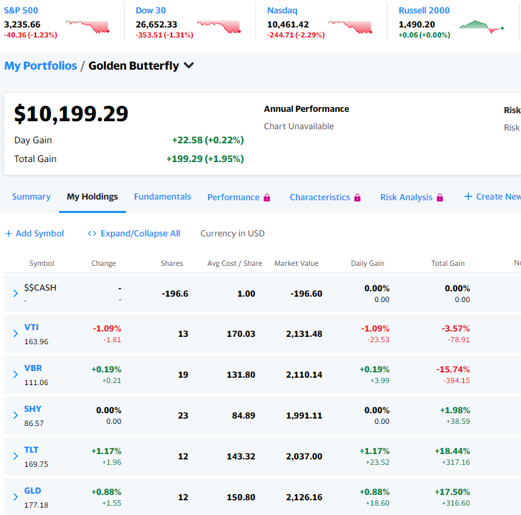
Task: Open the Fundamentals tab
Action: click(162, 197)
